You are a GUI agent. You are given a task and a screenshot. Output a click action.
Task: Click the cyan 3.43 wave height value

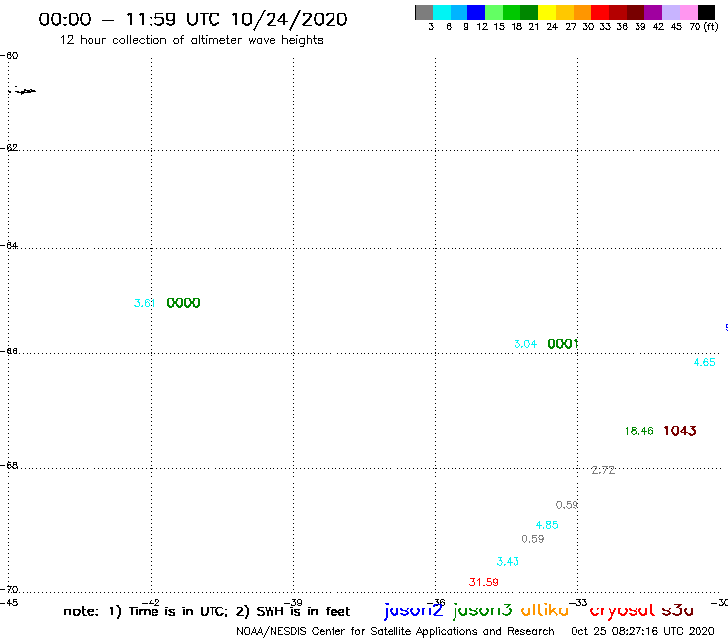508,561
